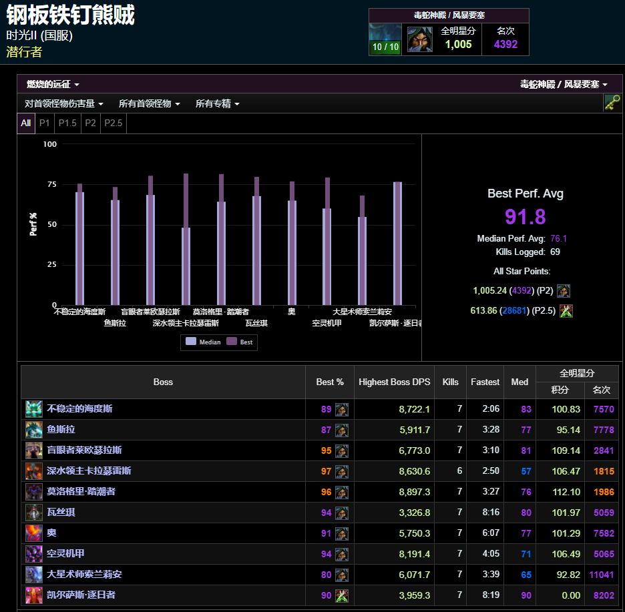Click the 空灵机甲 boss link
Image resolution: width=625 pixels, height=612 pixels.
tap(65, 554)
